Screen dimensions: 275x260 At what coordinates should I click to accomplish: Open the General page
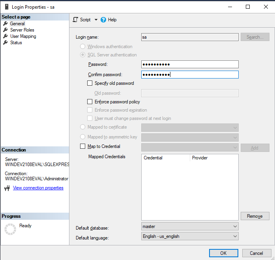[17, 24]
